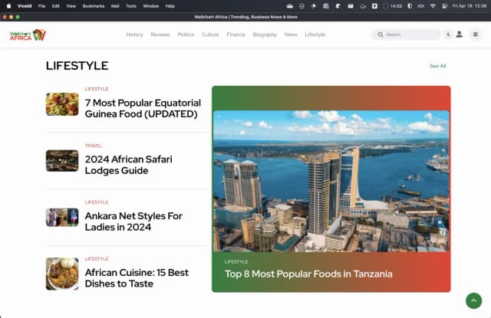The width and height of the screenshot is (491, 318).
Task: Click the scroll-to-top arrow button
Action: 473,301
